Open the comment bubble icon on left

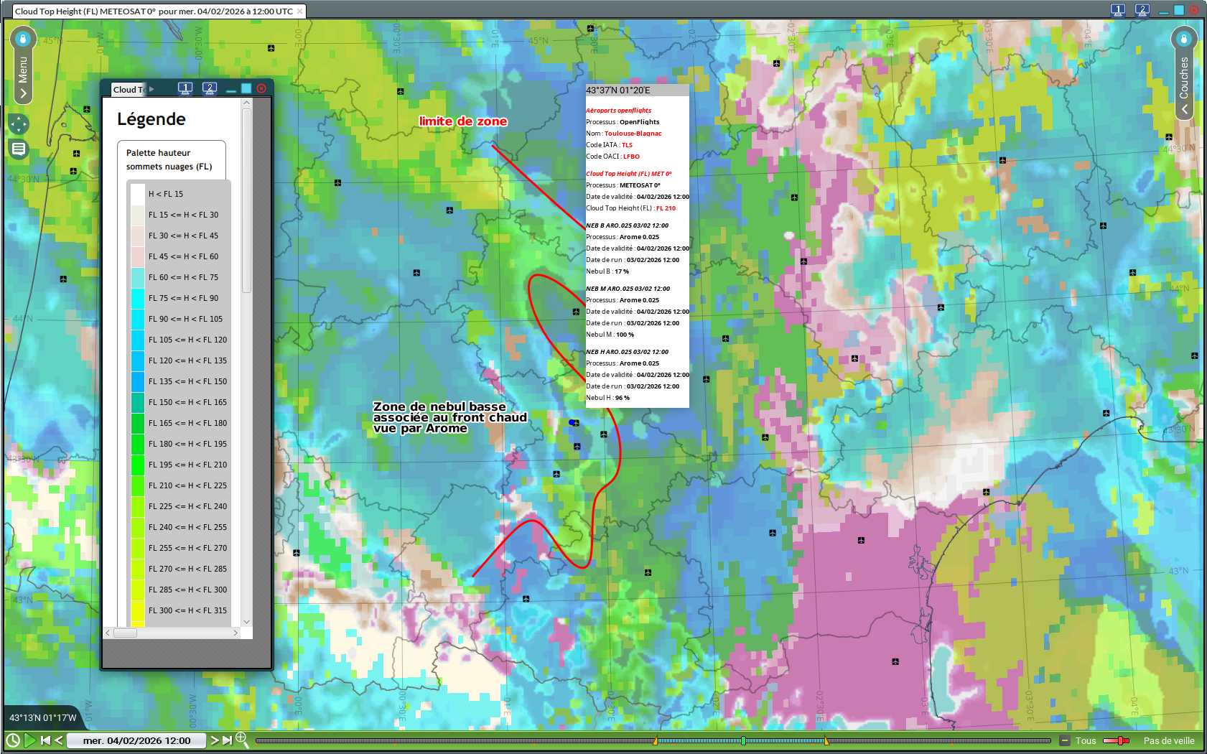[x=19, y=149]
